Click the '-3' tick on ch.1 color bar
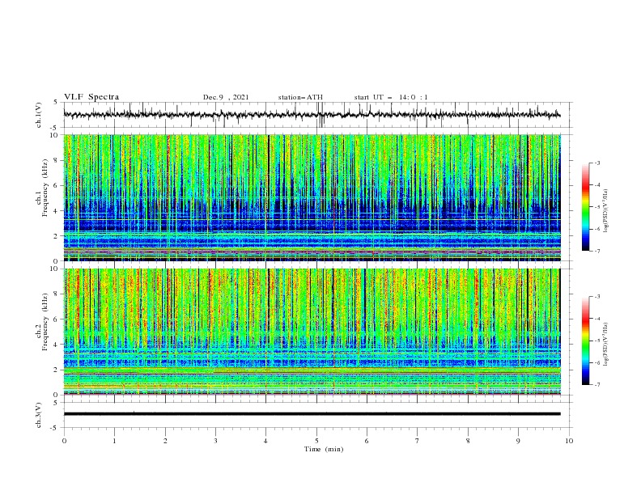The height and width of the screenshot is (495, 641). 596,163
